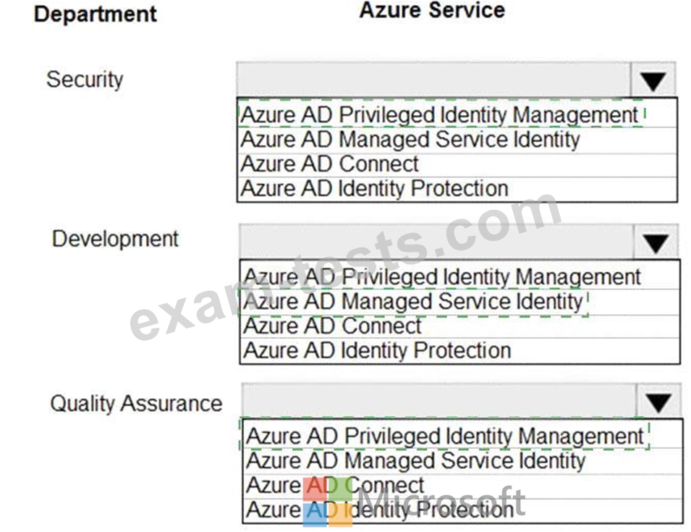Click the Security combo box field

(433, 80)
